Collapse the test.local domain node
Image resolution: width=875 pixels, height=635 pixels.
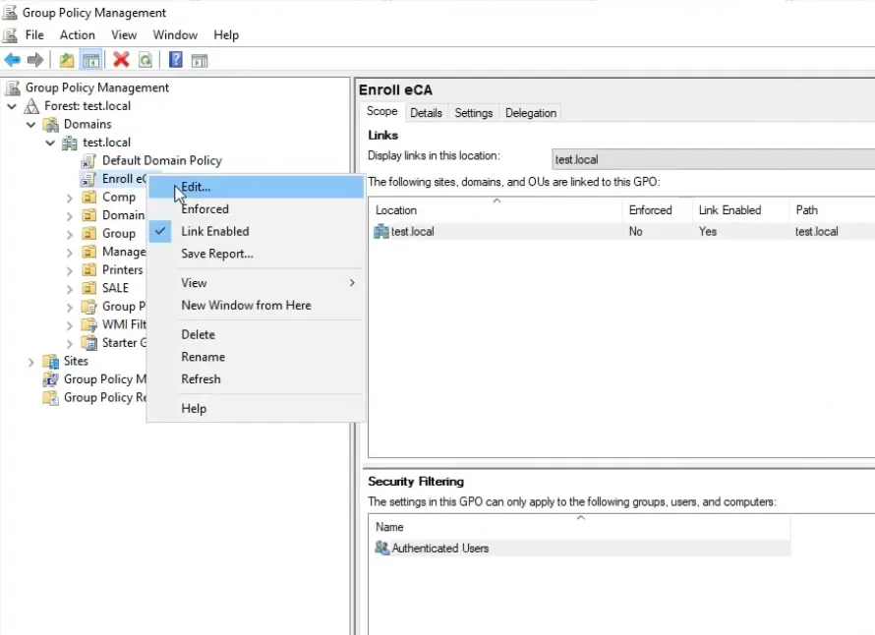tap(50, 143)
